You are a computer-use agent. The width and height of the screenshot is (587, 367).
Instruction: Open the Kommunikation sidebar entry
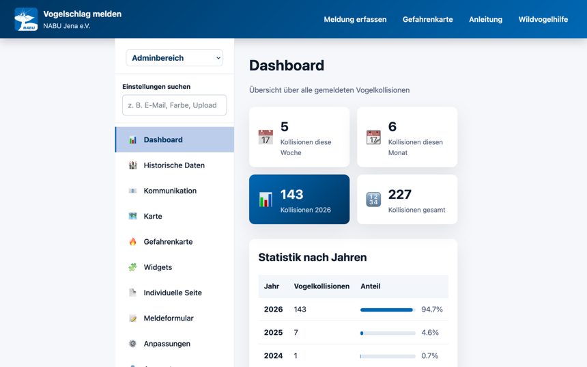(x=175, y=191)
